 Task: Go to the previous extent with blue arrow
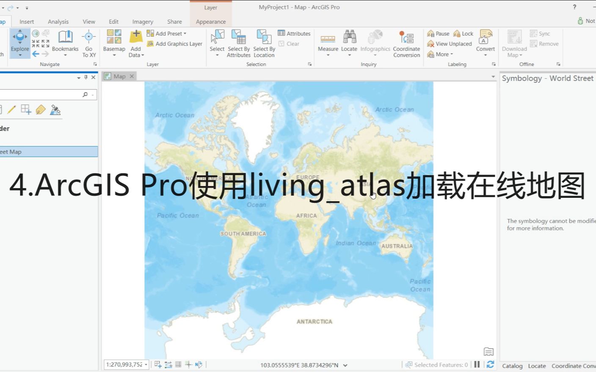pos(36,54)
